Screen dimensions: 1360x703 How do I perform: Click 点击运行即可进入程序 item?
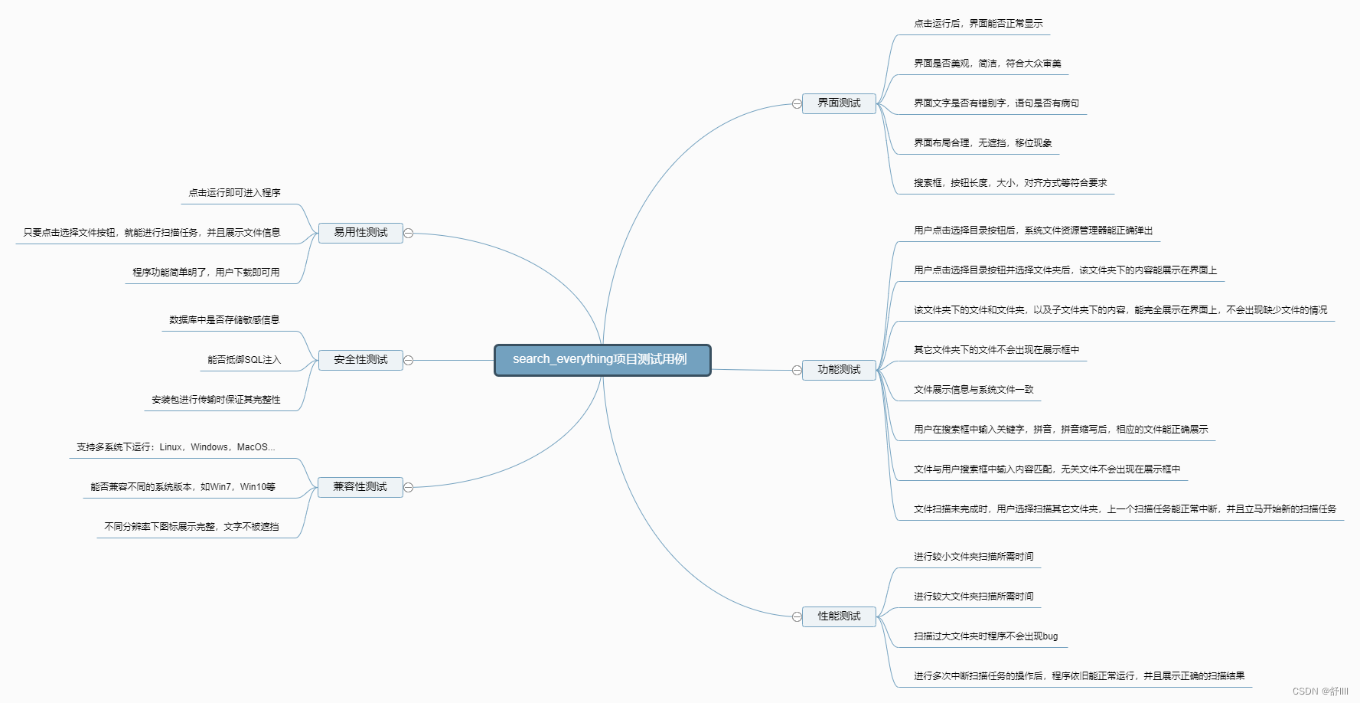[234, 193]
